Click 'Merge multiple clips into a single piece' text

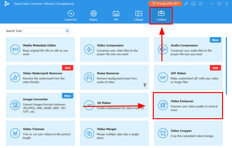click(118, 136)
